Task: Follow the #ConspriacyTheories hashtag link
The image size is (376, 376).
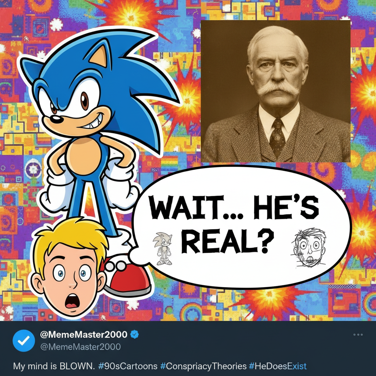Action: point(203,366)
